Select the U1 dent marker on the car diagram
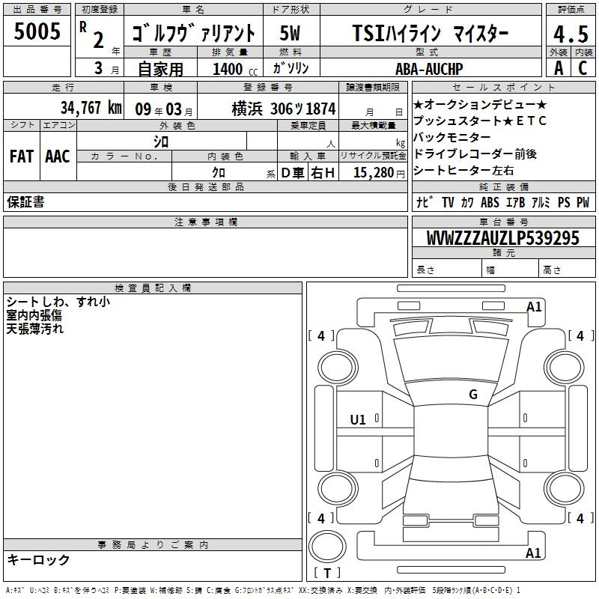Image resolution: width=599 pixels, height=599 pixels. 358,420
